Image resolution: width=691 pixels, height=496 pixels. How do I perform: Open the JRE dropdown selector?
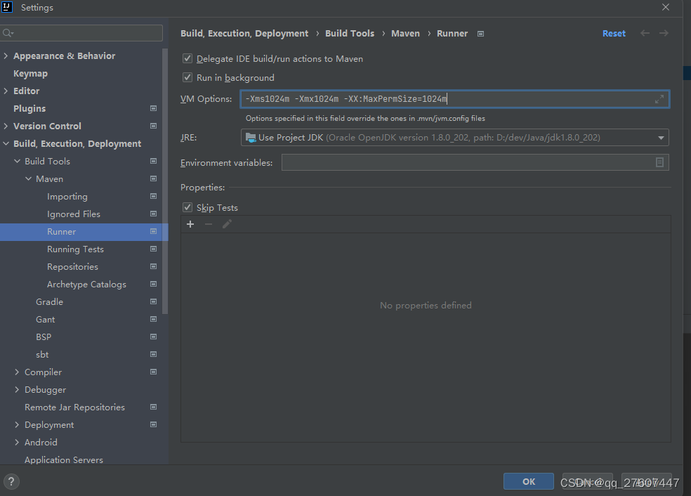(x=455, y=138)
